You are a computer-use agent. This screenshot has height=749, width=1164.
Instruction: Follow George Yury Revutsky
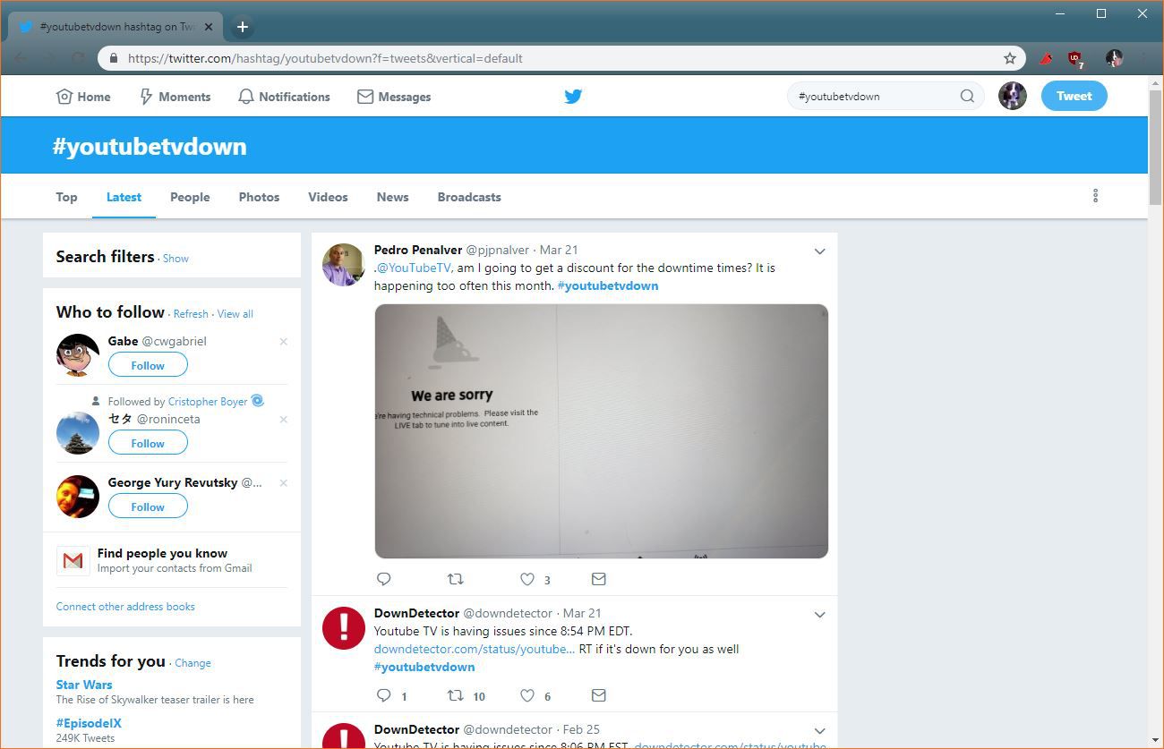pos(148,506)
